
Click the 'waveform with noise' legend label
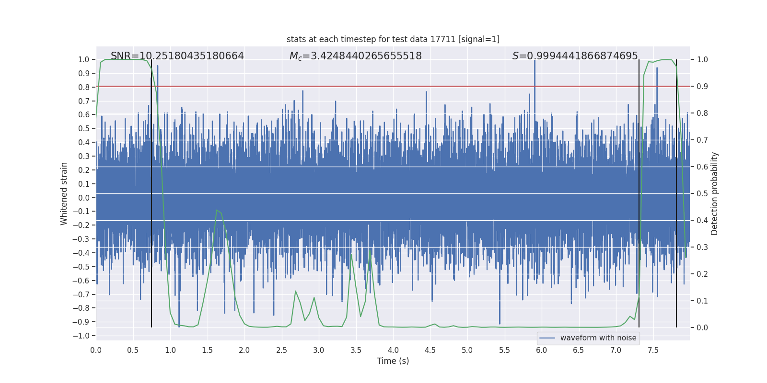[x=598, y=338]
